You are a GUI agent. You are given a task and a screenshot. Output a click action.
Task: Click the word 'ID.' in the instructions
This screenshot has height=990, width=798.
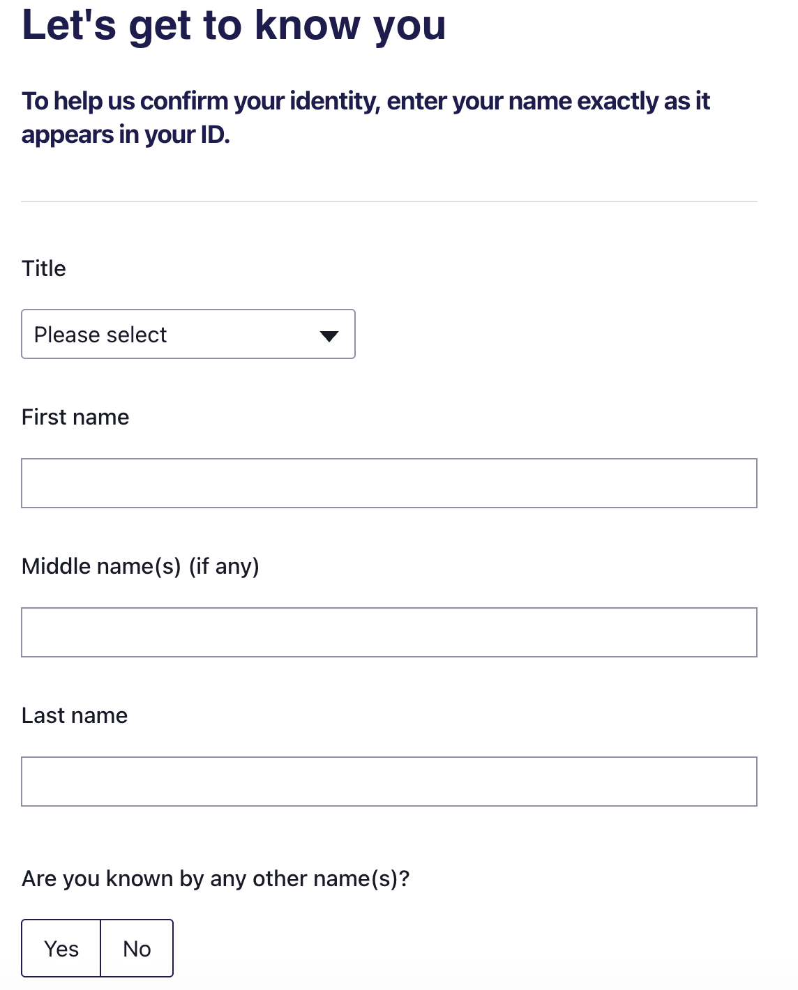coord(215,135)
